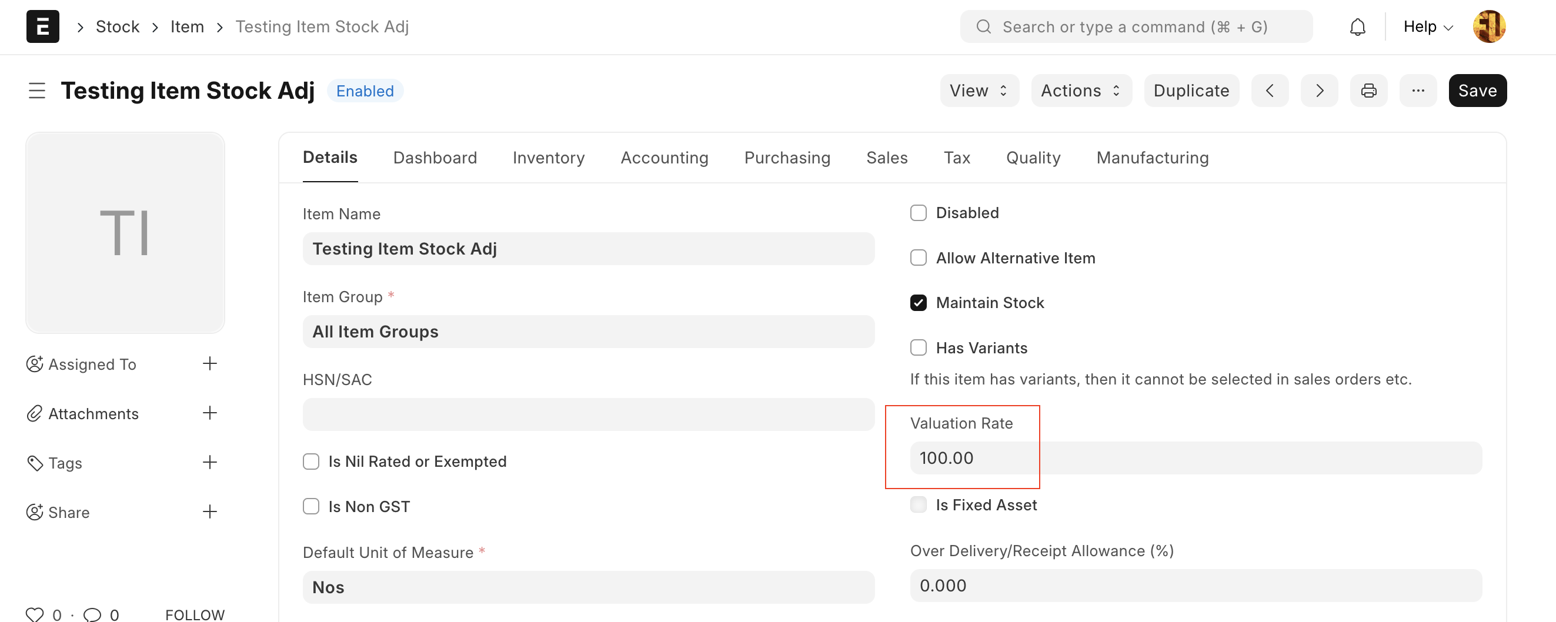1556x622 pixels.
Task: Add an attachment using the plus icon
Action: (209, 413)
